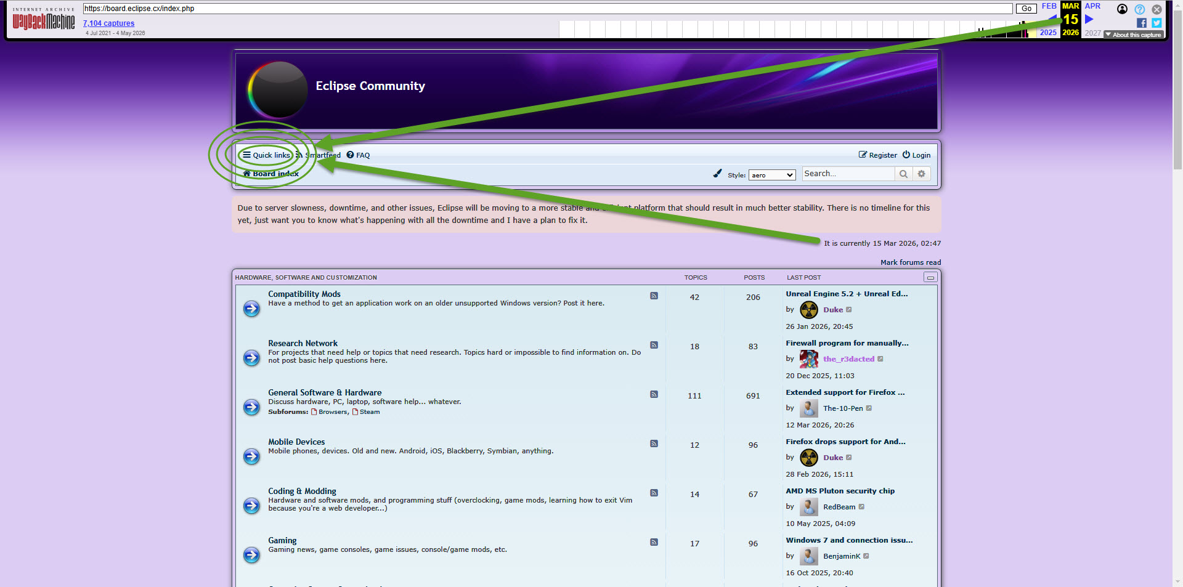Open last post 'Windows 7 and connection issu…'
Viewport: 1183px width, 587px height.
coord(849,540)
